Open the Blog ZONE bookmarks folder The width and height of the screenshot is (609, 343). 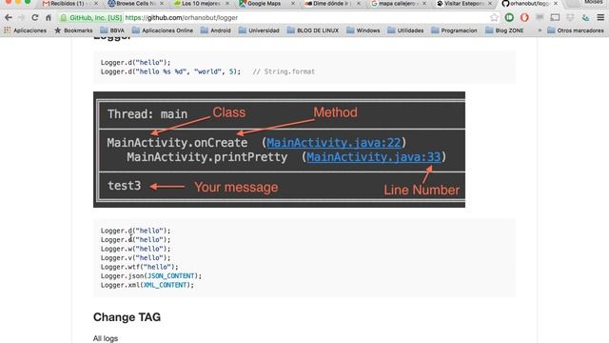(x=504, y=30)
